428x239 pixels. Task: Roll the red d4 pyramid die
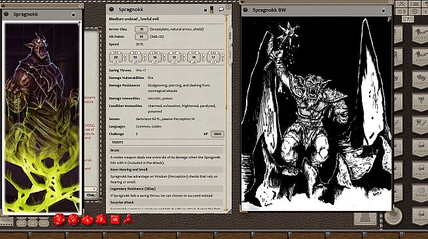pyautogui.click(x=128, y=219)
